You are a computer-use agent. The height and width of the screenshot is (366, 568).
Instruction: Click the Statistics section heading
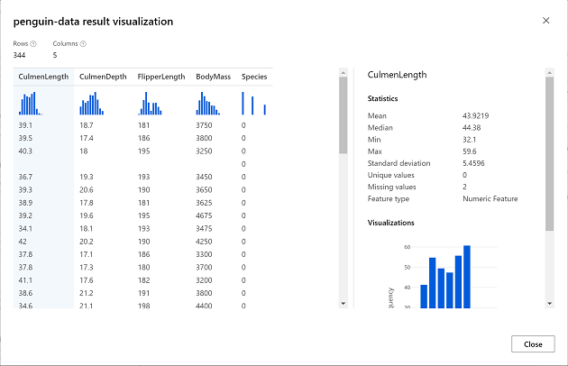382,98
